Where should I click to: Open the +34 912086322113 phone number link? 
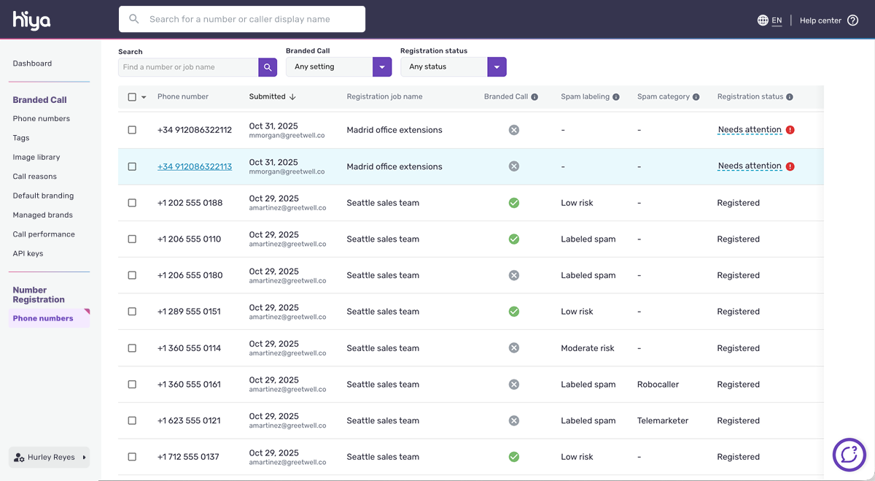click(195, 166)
